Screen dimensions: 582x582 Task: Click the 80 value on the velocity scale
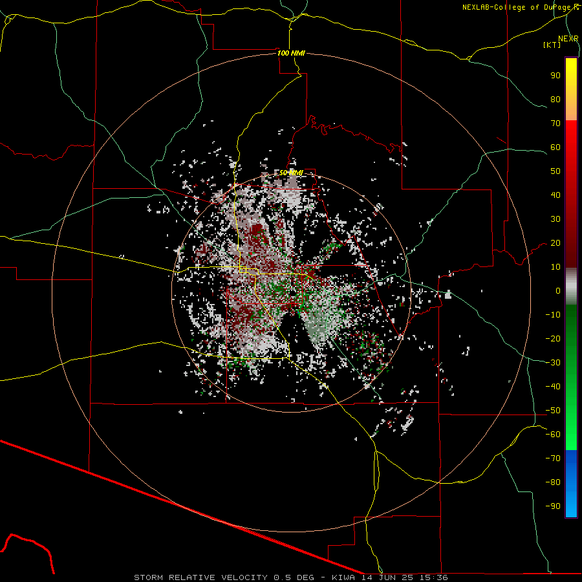(x=555, y=100)
